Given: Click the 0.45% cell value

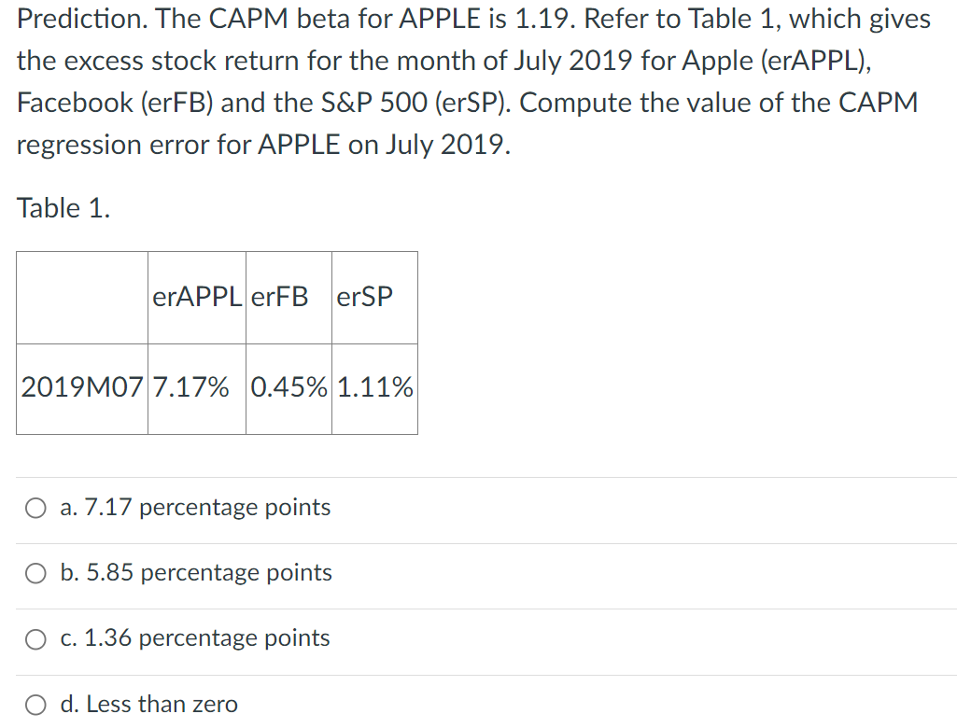Looking at the screenshot, I should point(288,388).
